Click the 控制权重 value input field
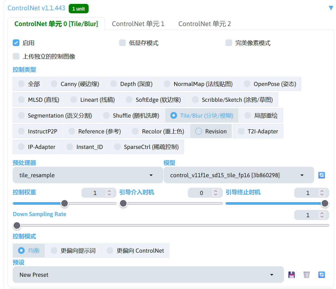 pyautogui.click(x=95, y=193)
